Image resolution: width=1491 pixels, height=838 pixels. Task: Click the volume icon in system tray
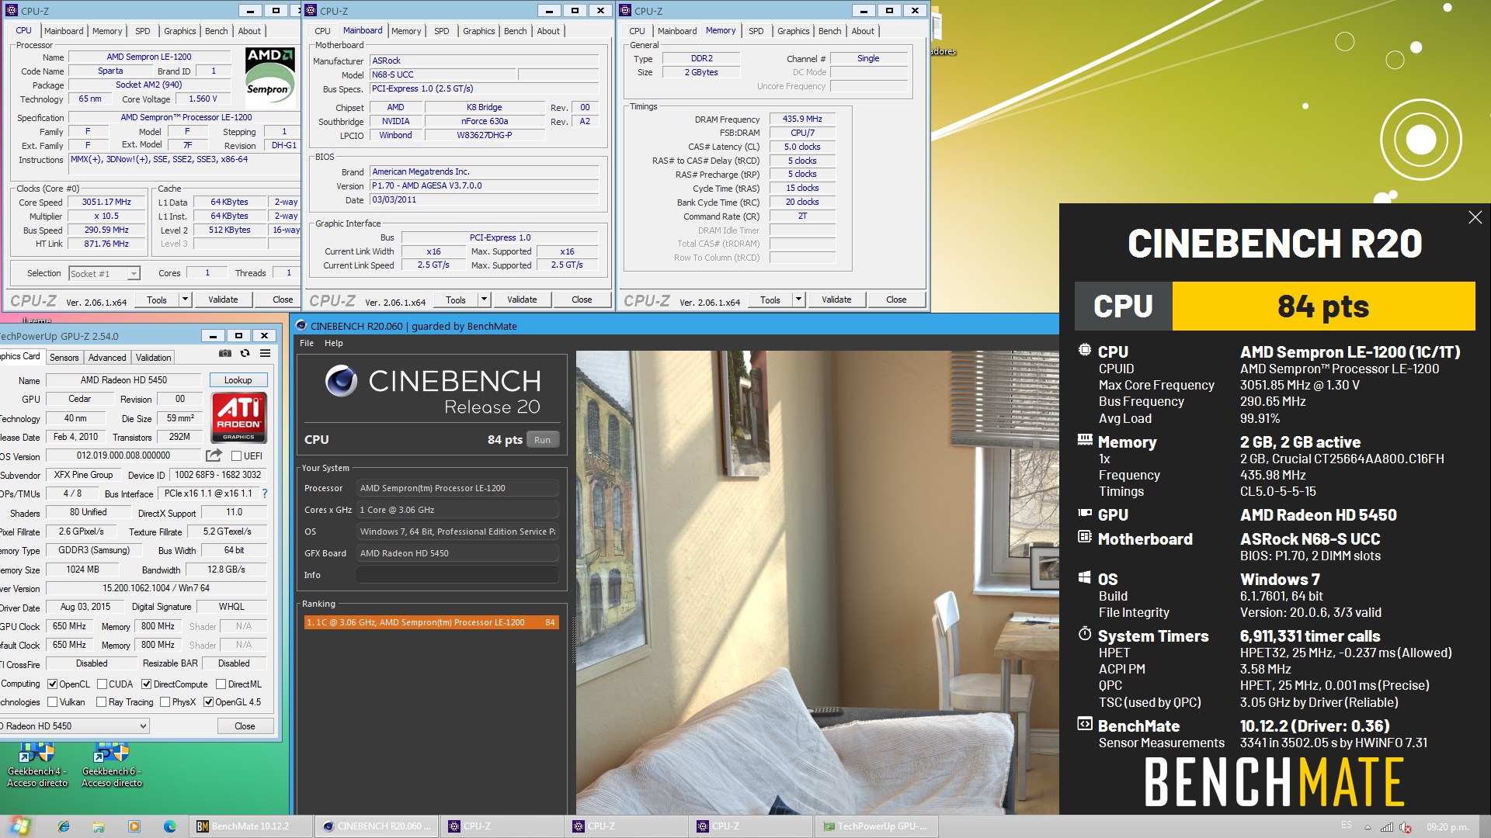[x=1406, y=827]
